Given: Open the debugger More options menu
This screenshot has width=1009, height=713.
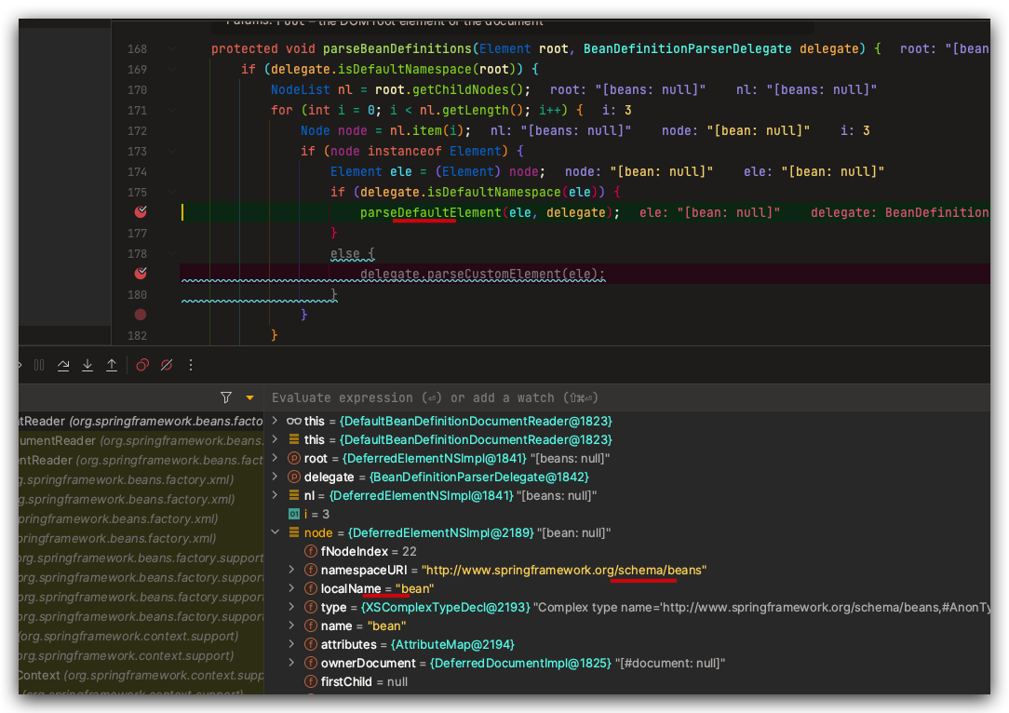Looking at the screenshot, I should tap(191, 366).
